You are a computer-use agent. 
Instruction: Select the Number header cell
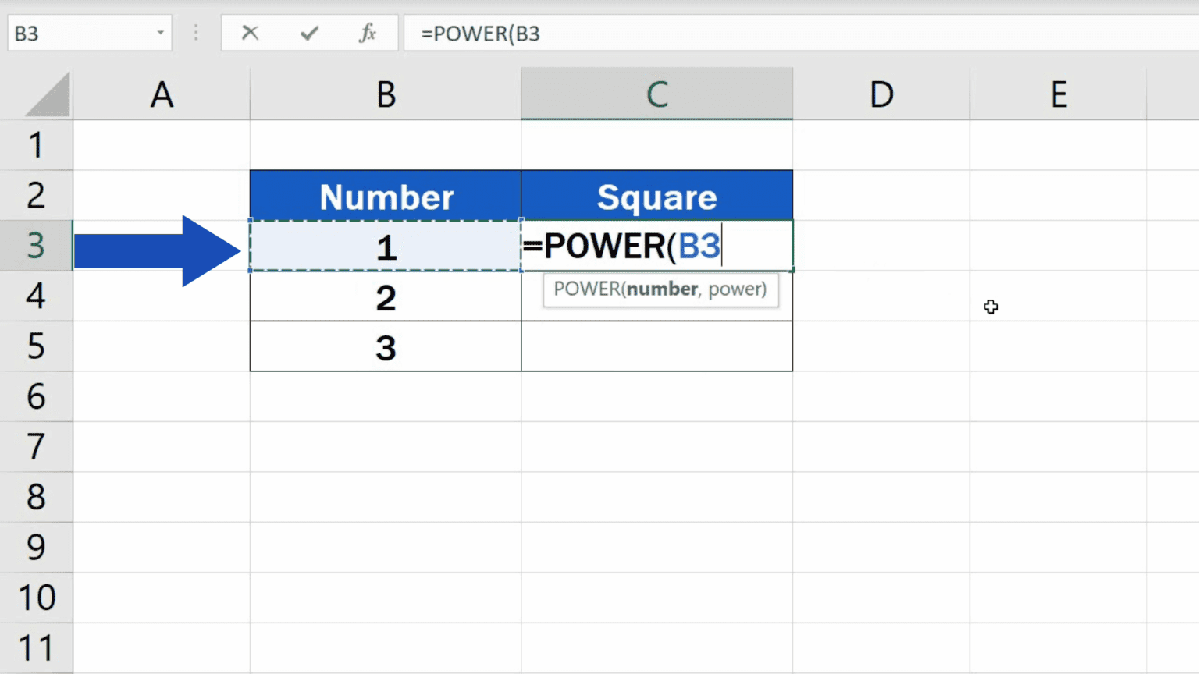click(385, 196)
